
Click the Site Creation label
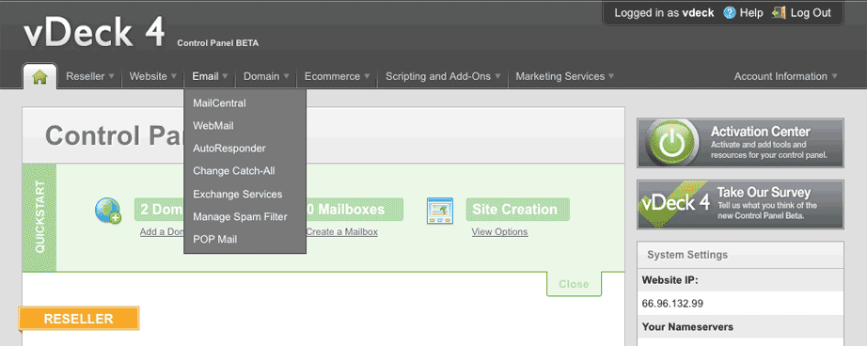(x=517, y=210)
